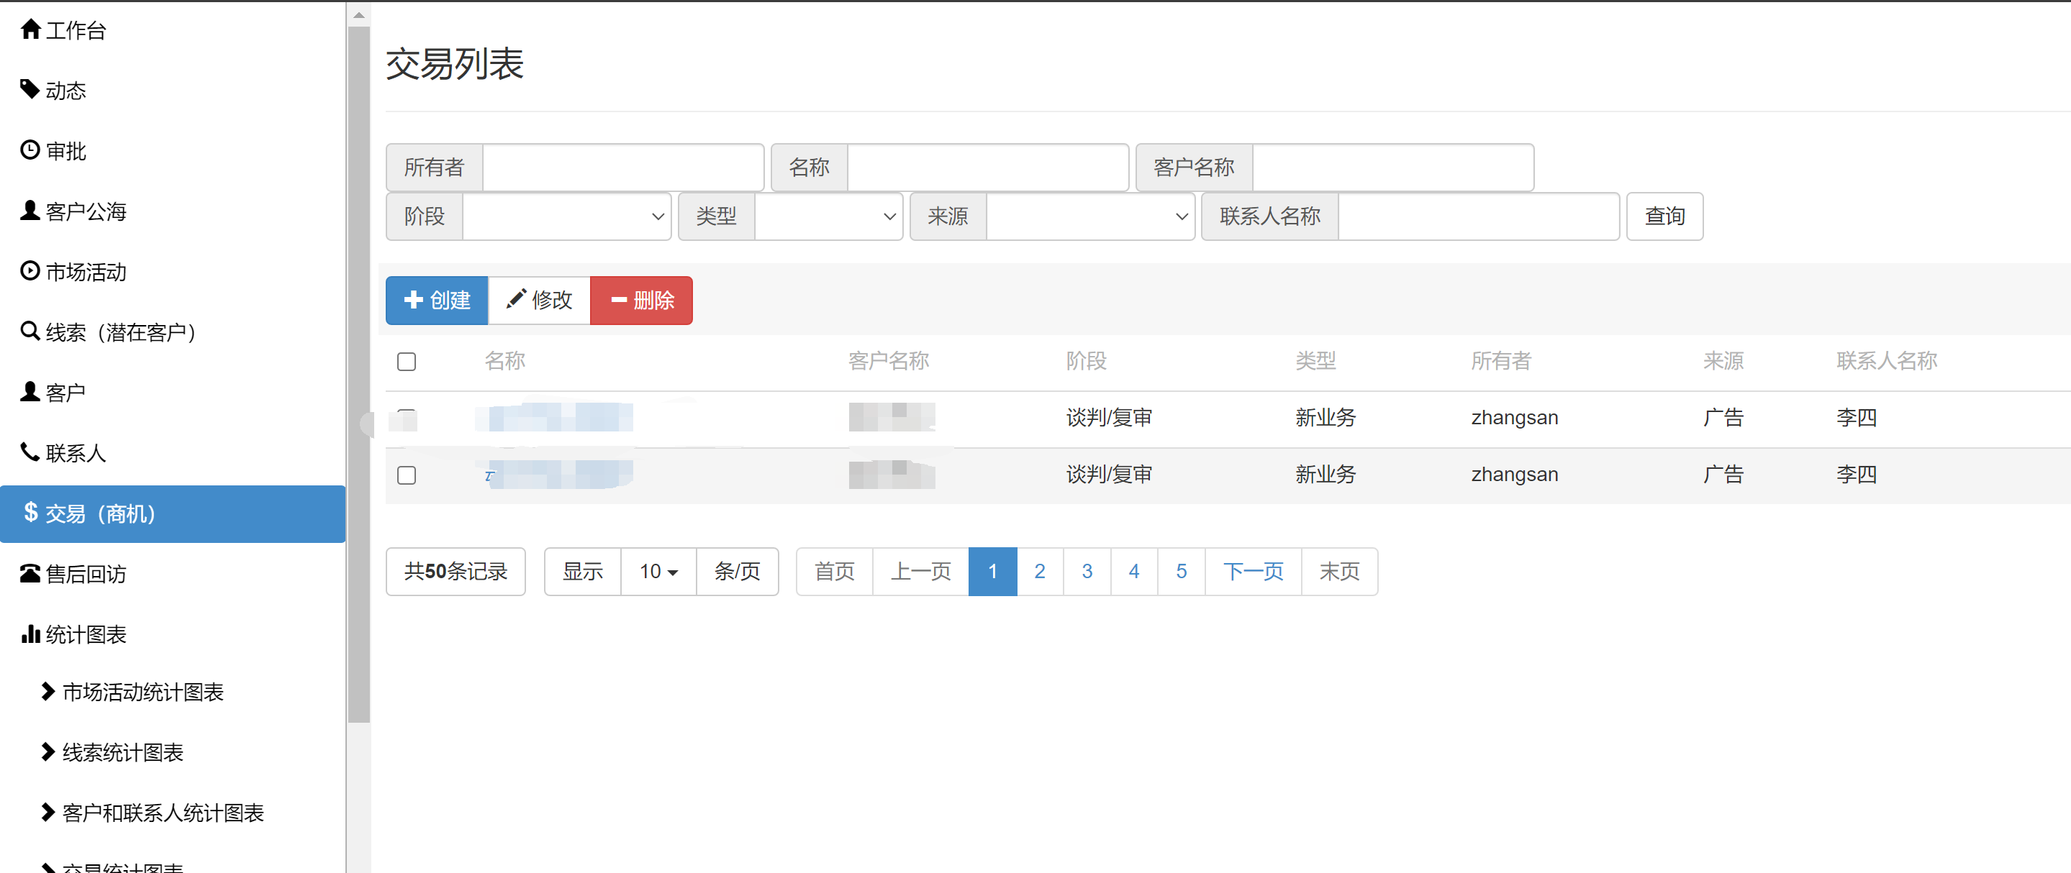Click the red 删除 button
Image resolution: width=2071 pixels, height=873 pixels.
pos(642,301)
